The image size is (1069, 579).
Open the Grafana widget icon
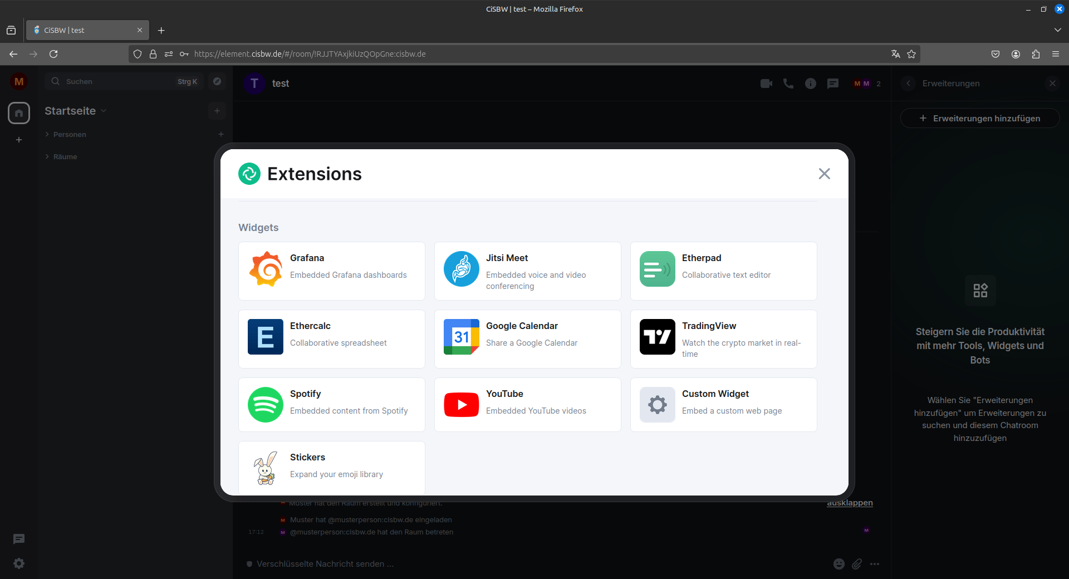click(266, 269)
